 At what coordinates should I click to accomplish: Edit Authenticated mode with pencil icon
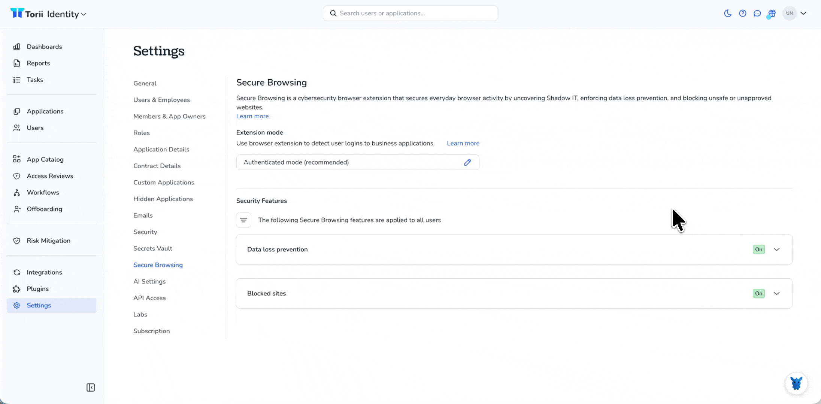click(x=467, y=162)
